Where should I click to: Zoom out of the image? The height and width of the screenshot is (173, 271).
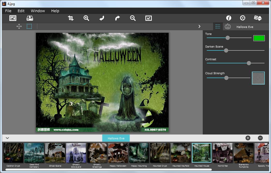133,18
